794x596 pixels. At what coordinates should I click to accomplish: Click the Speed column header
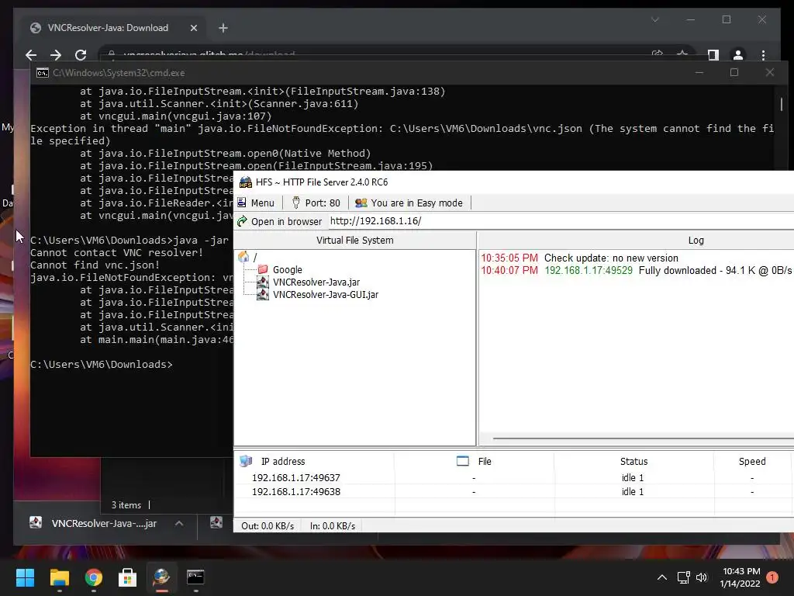pos(752,461)
